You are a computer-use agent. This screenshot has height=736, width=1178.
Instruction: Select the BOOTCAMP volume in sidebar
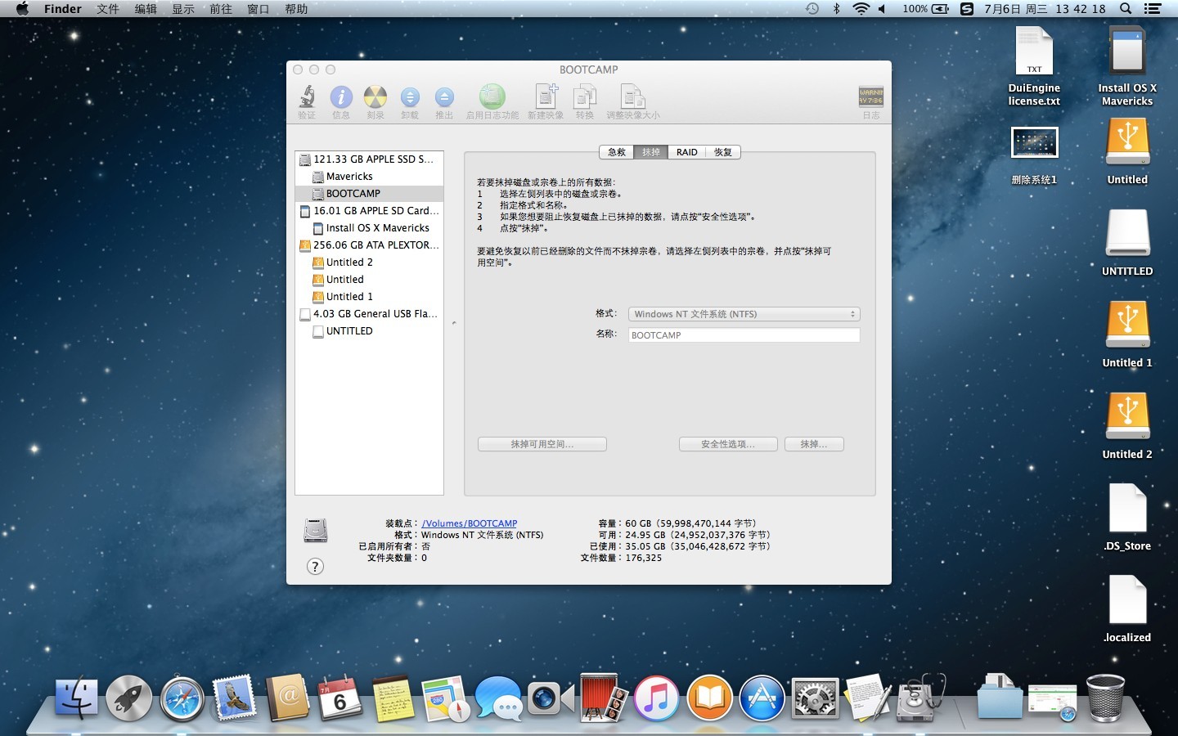369,194
